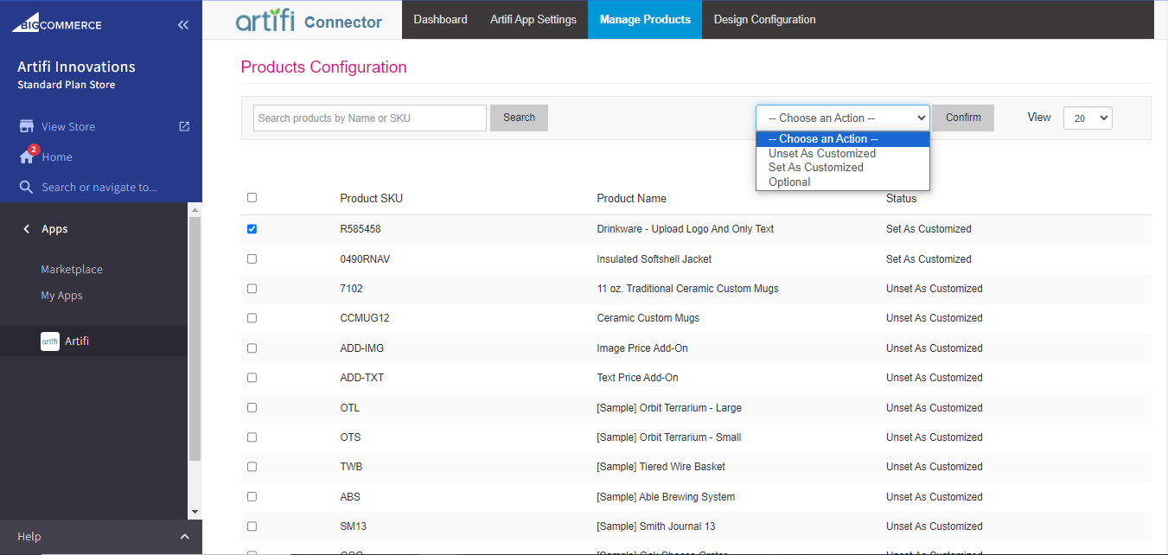Viewport: 1168px width, 555px height.
Task: Switch to Manage Products tab
Action: [645, 19]
